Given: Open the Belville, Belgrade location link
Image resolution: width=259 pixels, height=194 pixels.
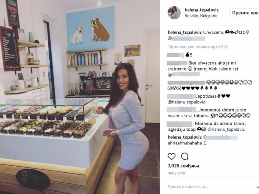Looking at the screenshot, I should pyautogui.click(x=201, y=16).
